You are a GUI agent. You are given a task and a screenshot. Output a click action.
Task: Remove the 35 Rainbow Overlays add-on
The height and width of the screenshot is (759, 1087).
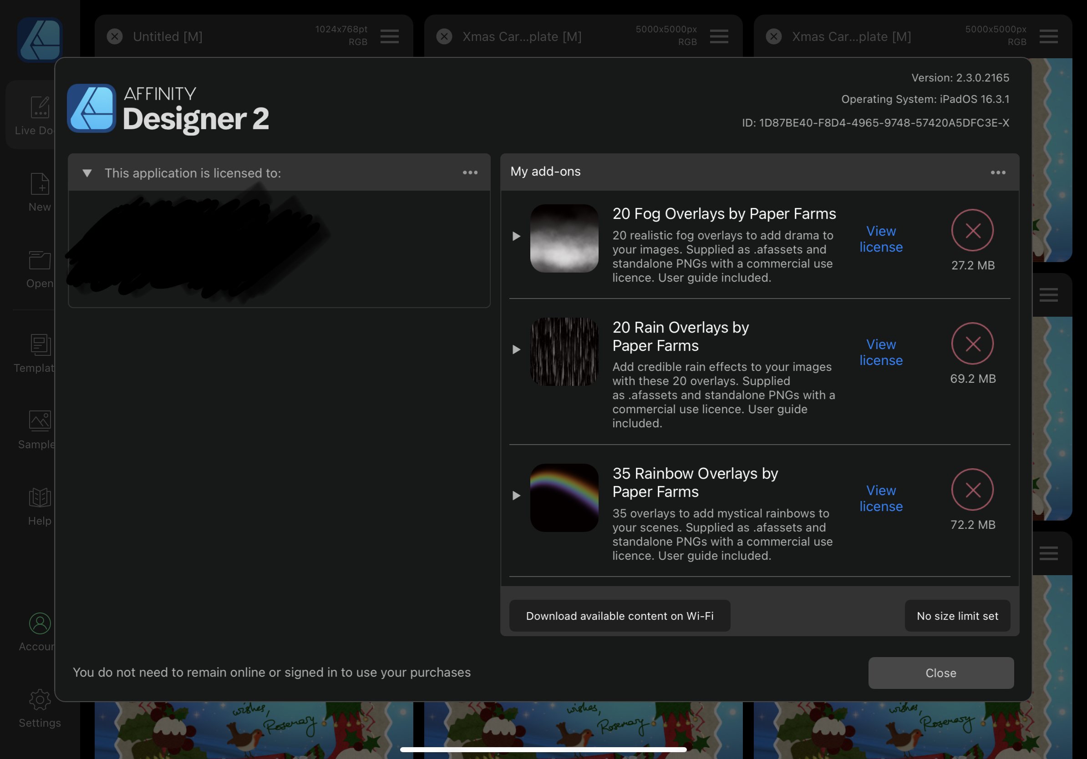972,490
